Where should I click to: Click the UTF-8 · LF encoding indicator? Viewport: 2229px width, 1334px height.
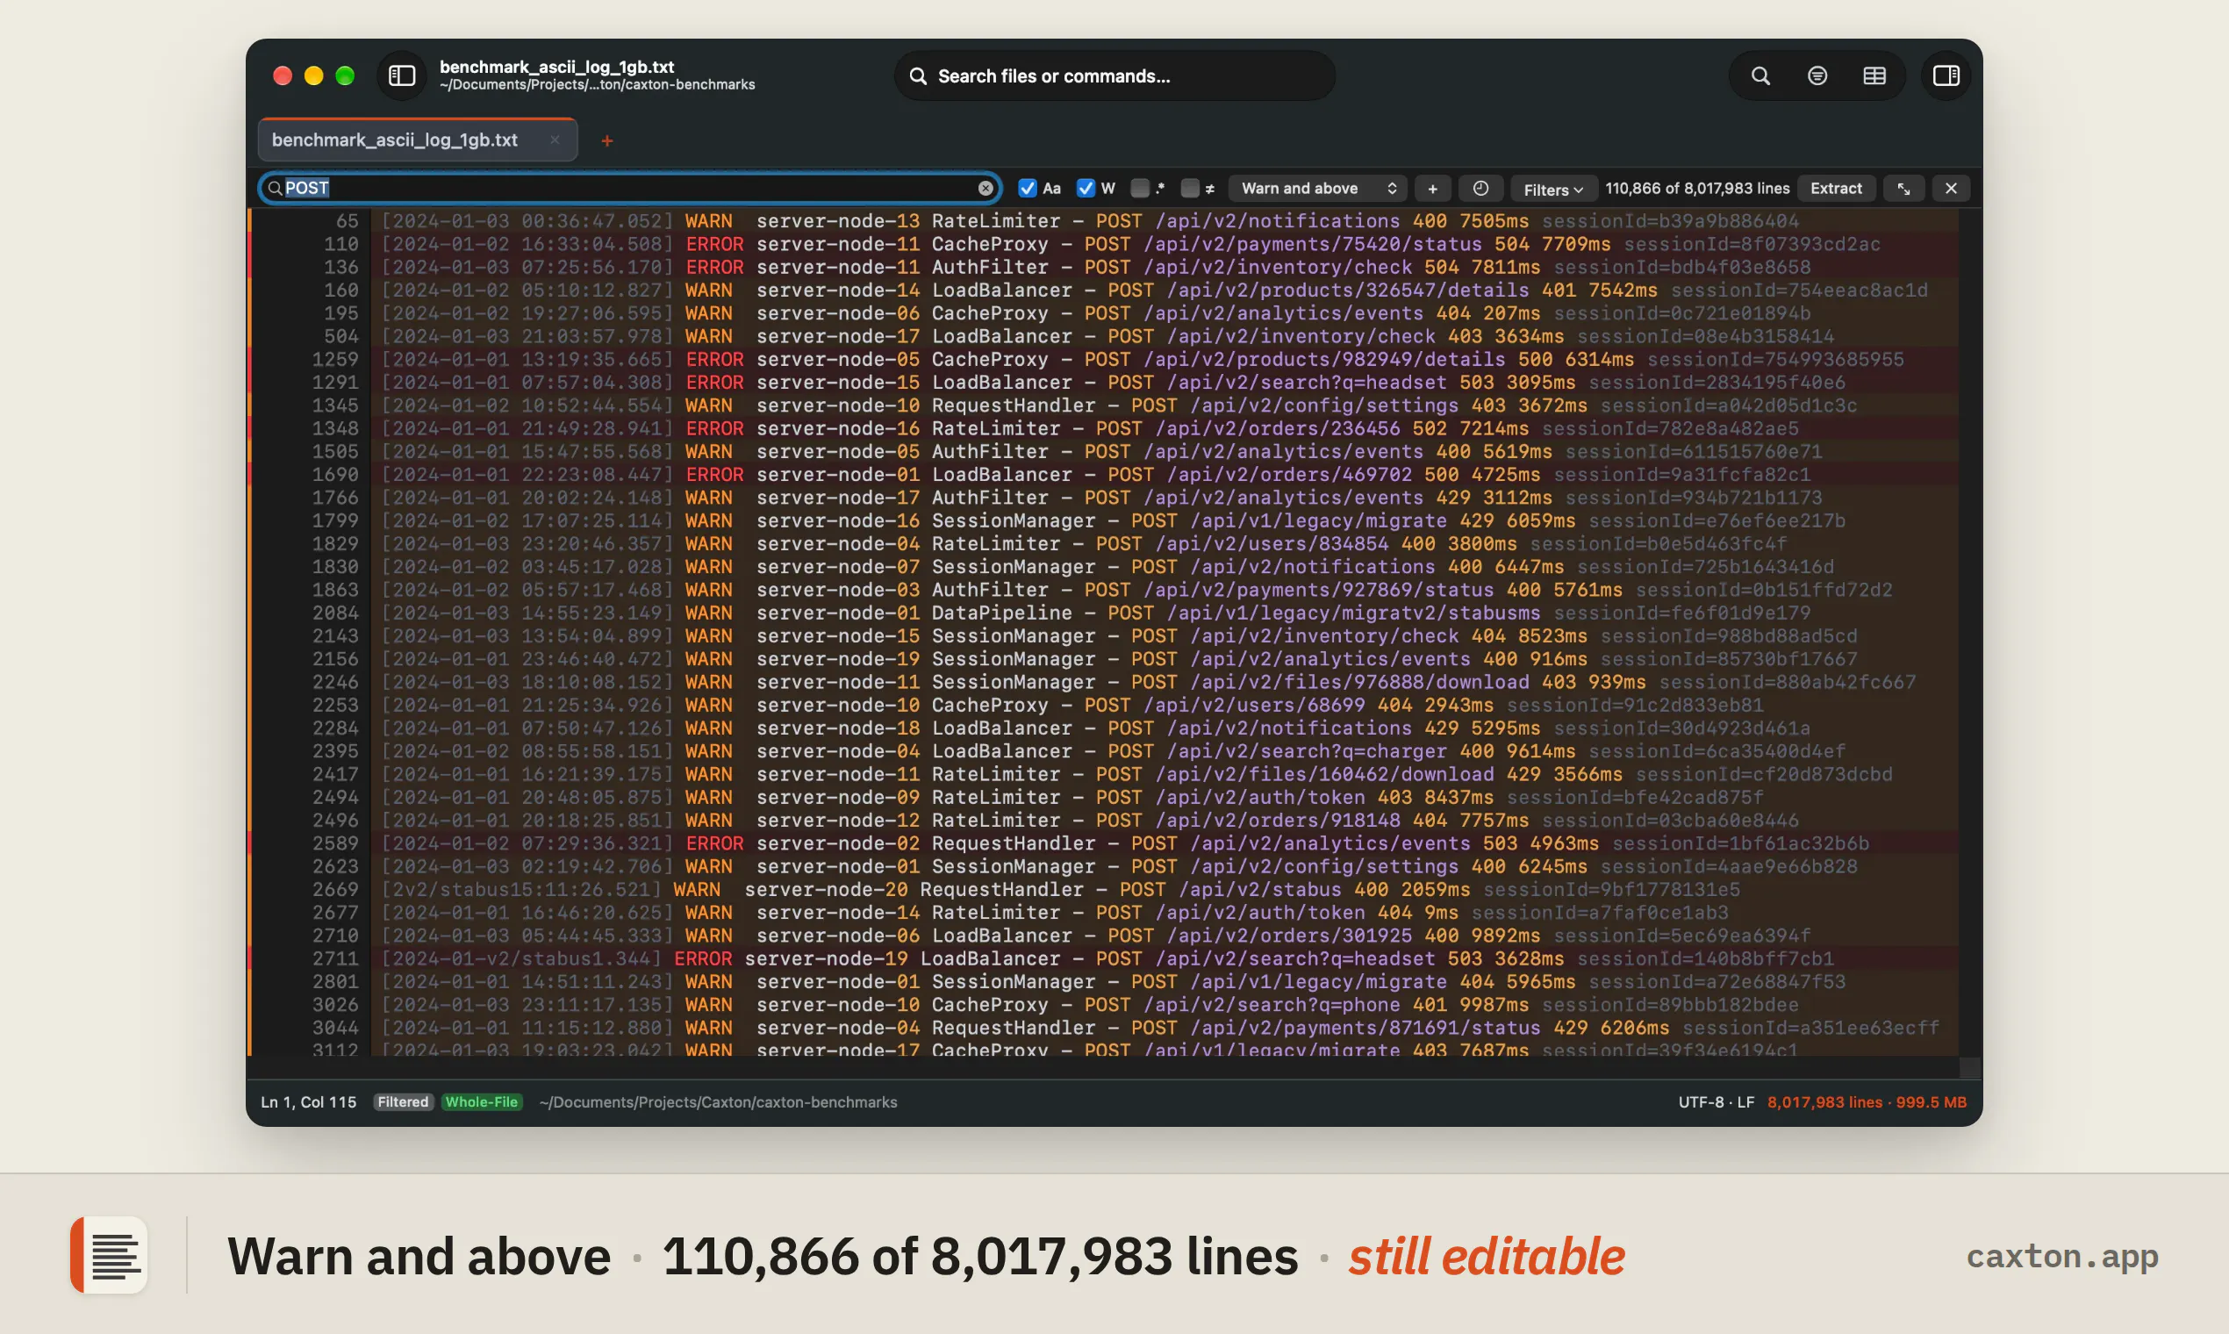1716,1102
